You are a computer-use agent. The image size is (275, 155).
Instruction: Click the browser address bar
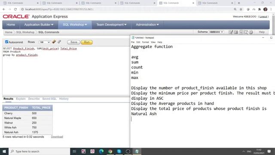(126, 9)
